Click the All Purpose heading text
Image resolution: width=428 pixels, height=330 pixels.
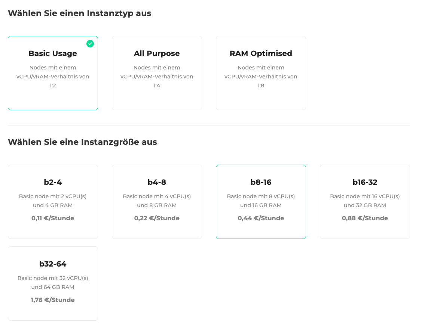click(x=157, y=53)
